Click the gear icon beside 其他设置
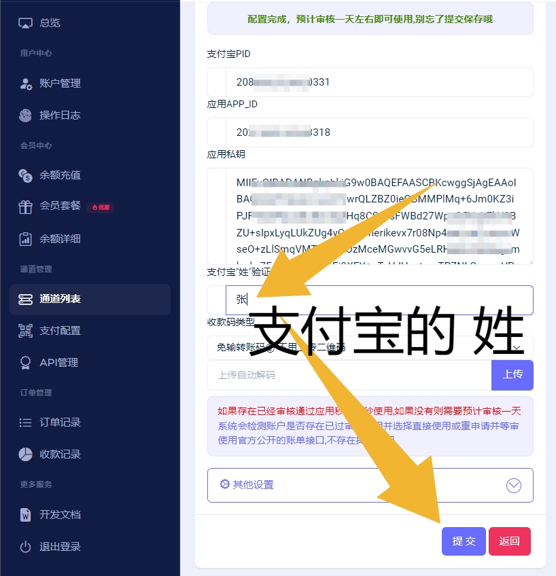 click(224, 484)
